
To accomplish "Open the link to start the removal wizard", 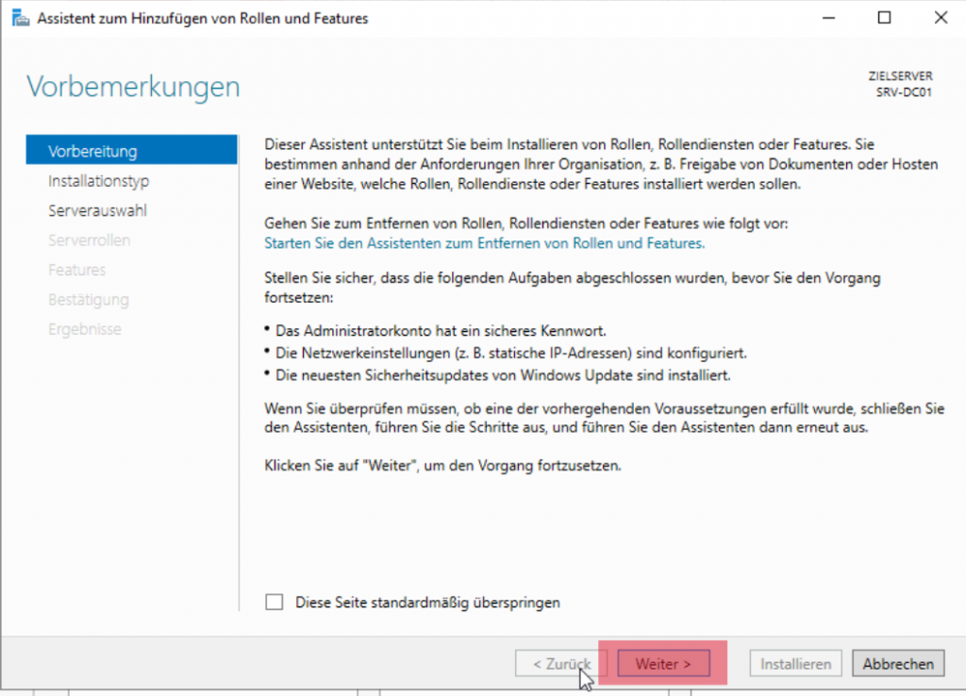I will point(484,242).
